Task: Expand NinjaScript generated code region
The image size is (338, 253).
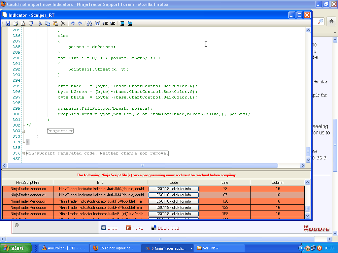Action: [23, 154]
